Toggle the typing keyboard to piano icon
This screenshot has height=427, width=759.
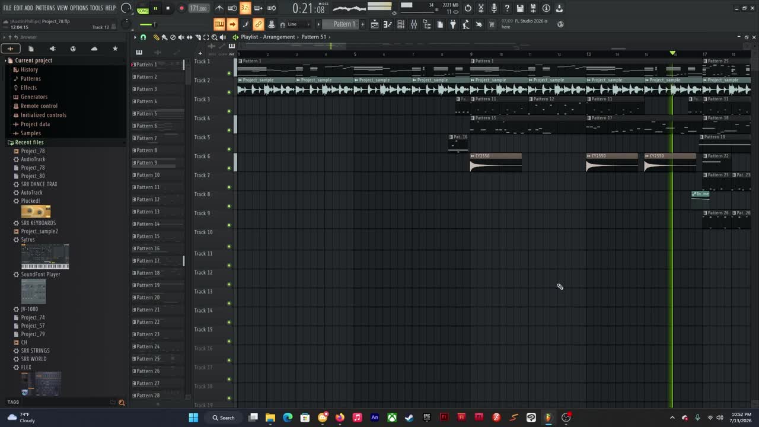coord(219,24)
